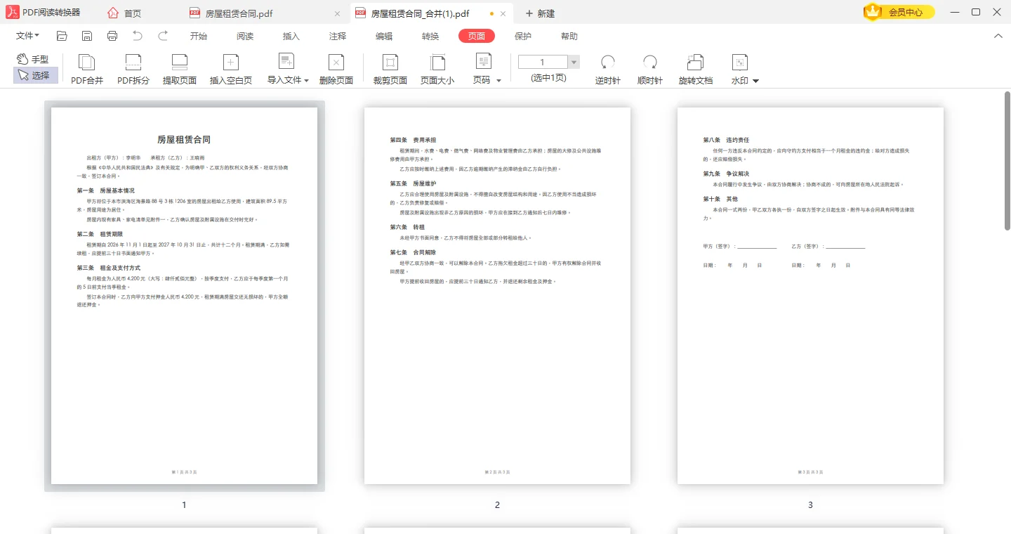1011x534 pixels.
Task: Click the (选中1页) selection label
Action: tap(548, 78)
